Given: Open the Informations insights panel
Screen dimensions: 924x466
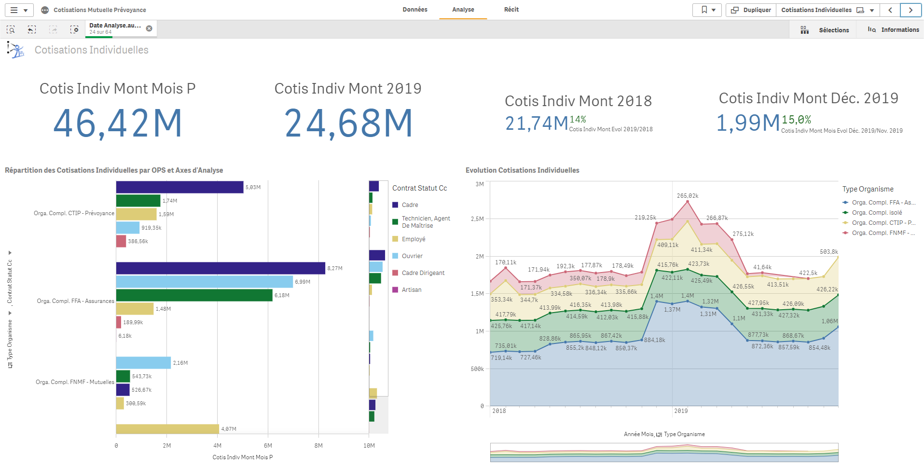Looking at the screenshot, I should 893,30.
